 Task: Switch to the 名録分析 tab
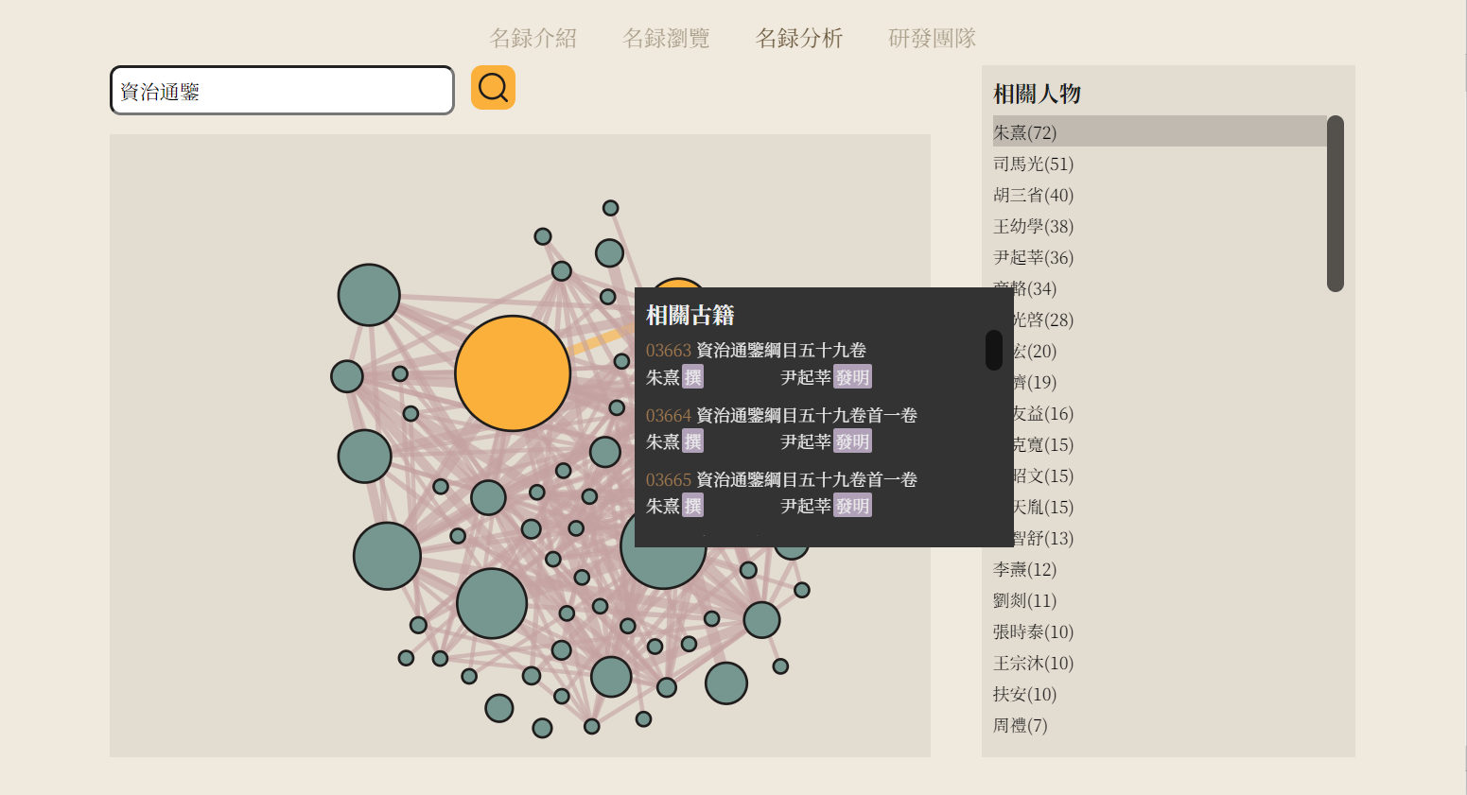tap(799, 38)
